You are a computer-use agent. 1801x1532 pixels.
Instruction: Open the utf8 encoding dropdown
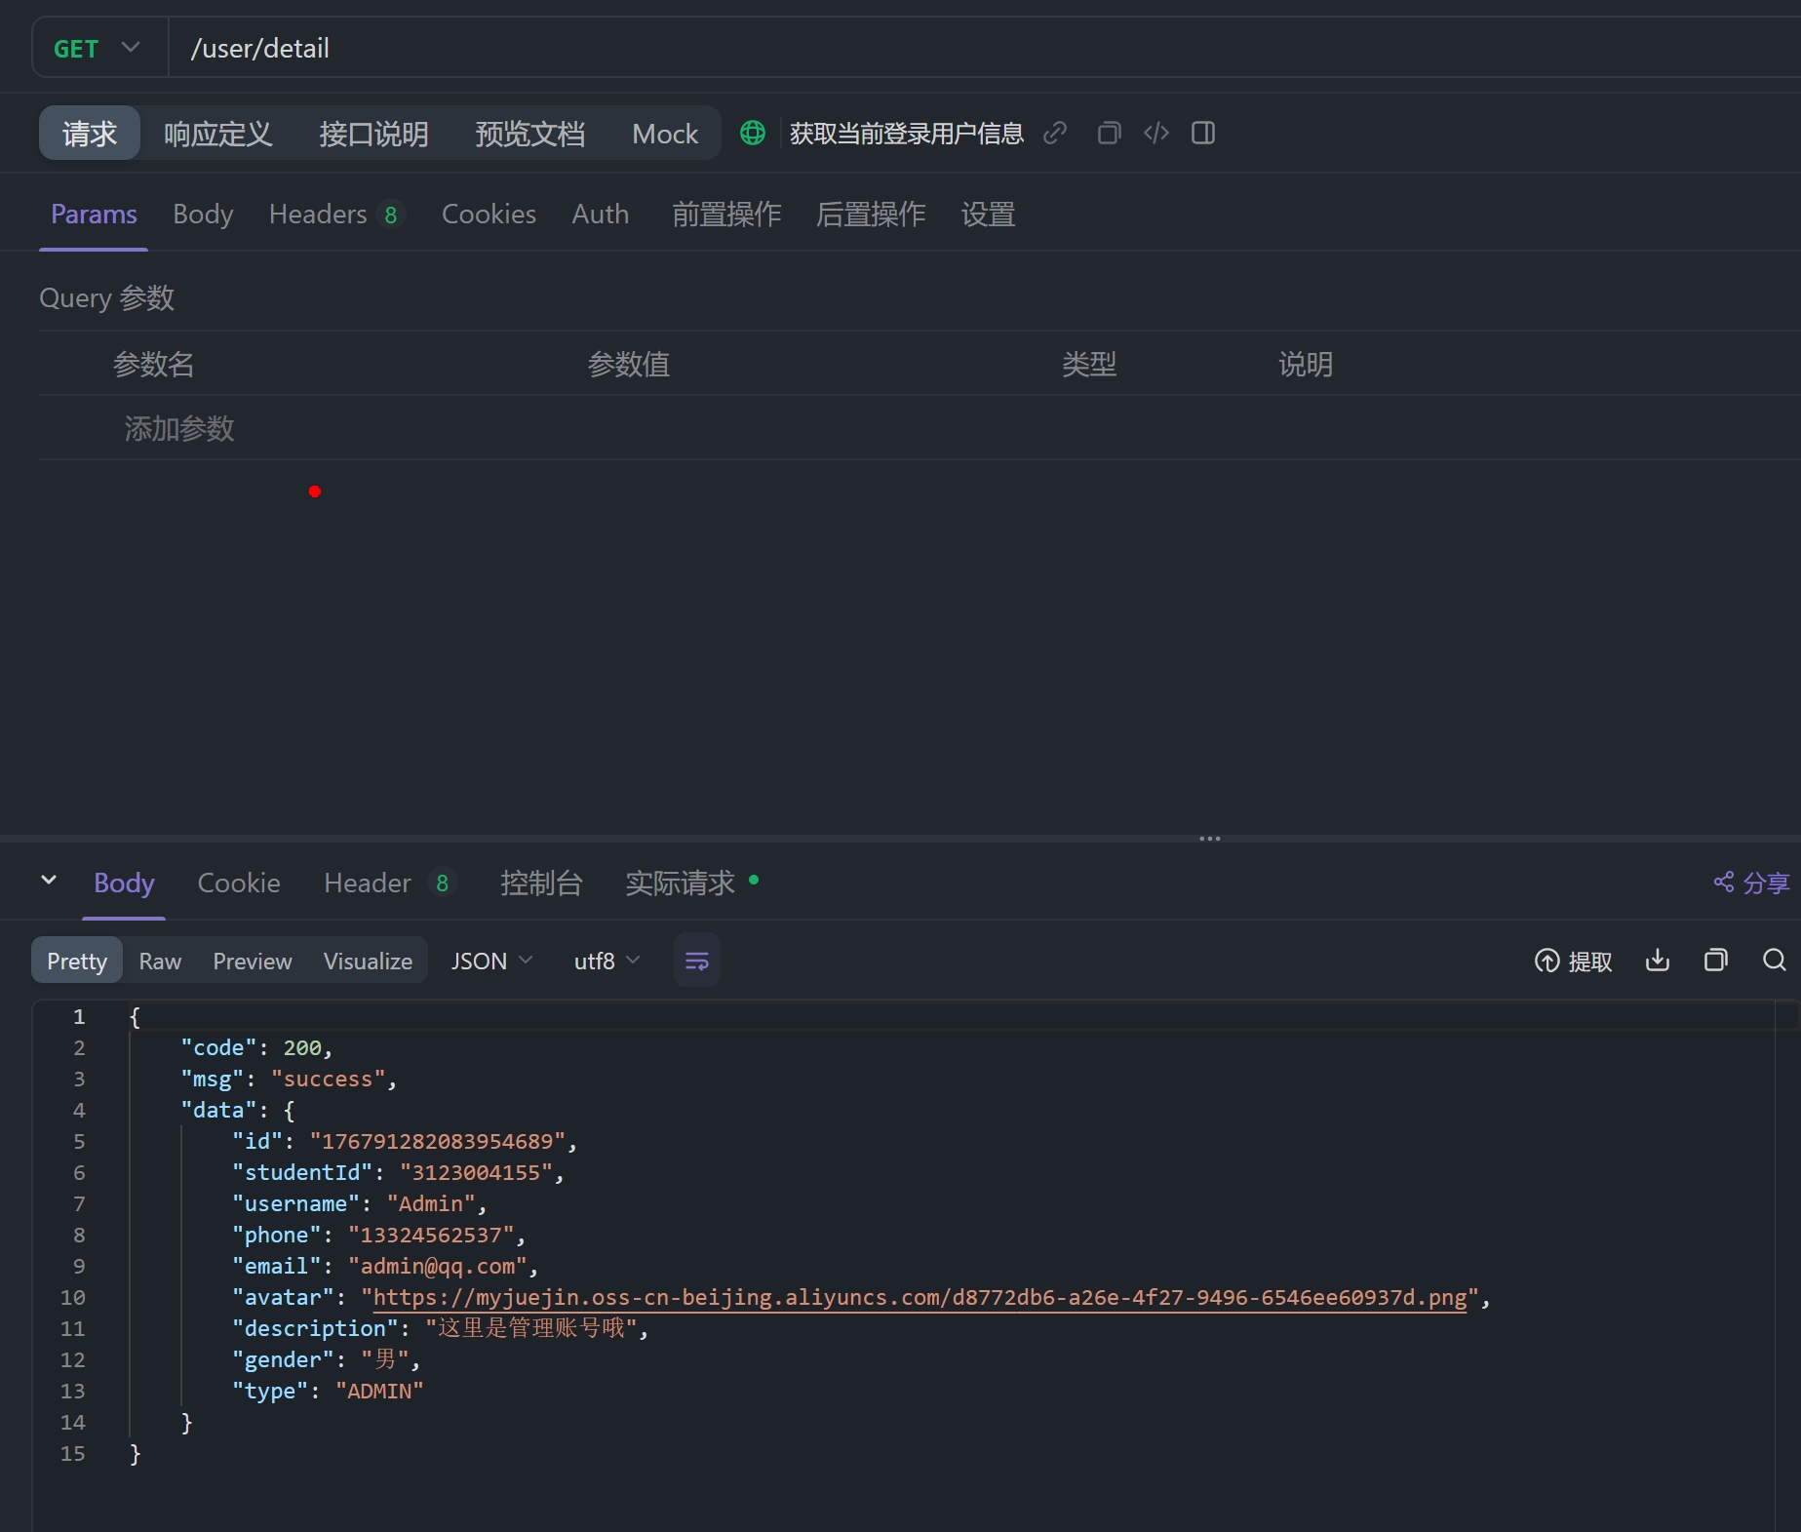tap(607, 961)
